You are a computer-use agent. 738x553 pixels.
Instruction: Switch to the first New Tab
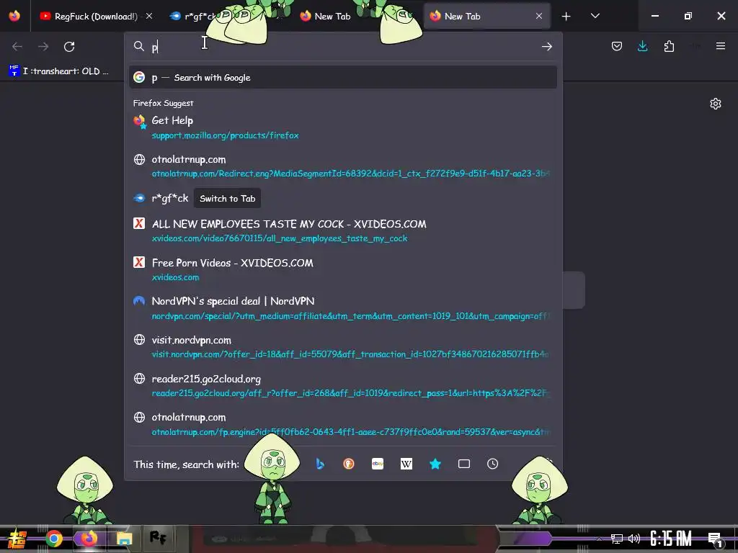(332, 16)
